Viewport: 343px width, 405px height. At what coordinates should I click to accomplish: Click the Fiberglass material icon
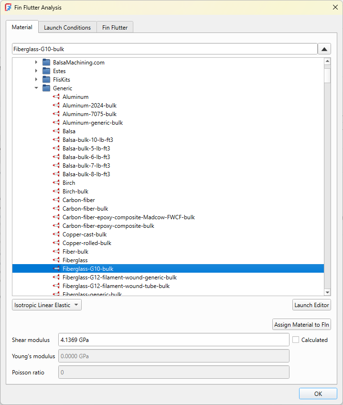56,260
